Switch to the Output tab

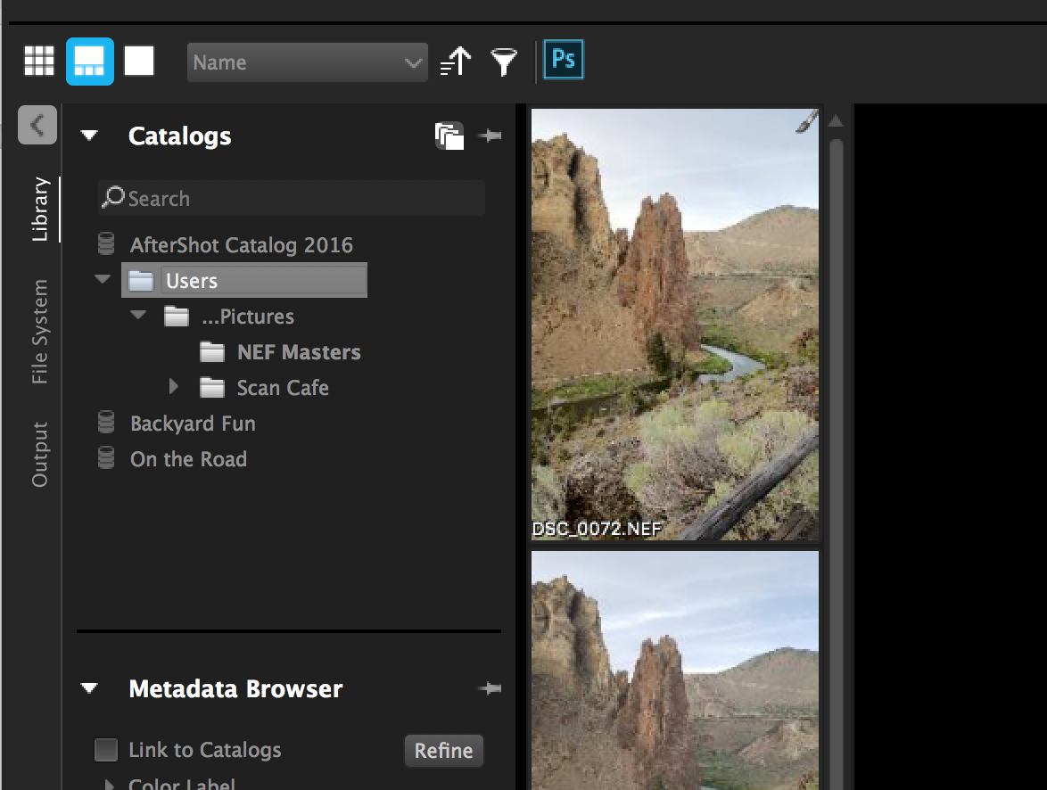pyautogui.click(x=40, y=454)
